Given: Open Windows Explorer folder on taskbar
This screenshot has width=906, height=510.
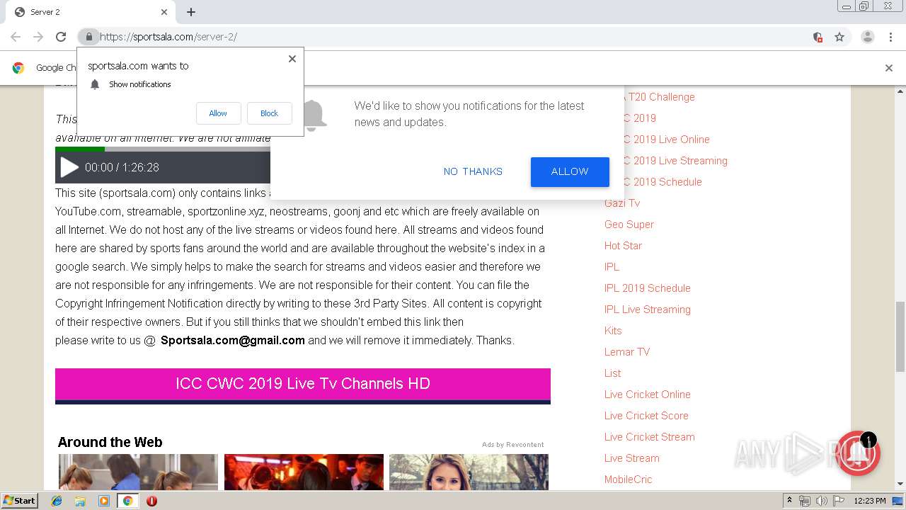Looking at the screenshot, I should (80, 501).
